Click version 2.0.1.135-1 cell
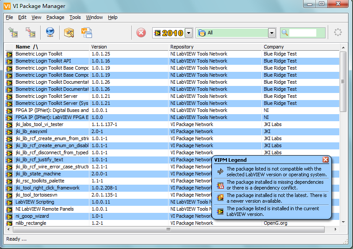The height and width of the screenshot is (249, 353). 104,195
